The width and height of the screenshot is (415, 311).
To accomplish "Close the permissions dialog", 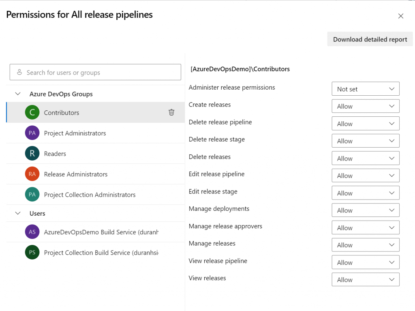I will pyautogui.click(x=401, y=16).
